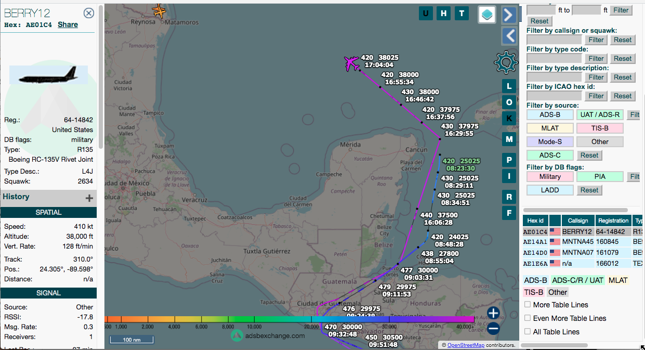645x350 pixels.
Task: Toggle the P map option button
Action: tap(509, 160)
